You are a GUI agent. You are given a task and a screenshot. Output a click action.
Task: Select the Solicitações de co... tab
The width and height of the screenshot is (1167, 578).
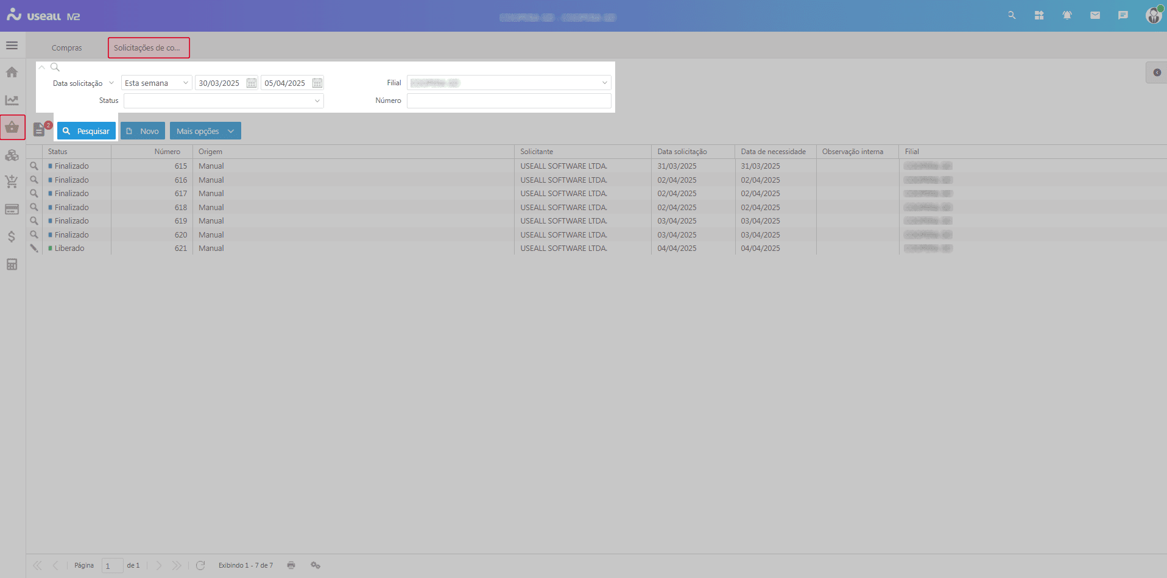[x=148, y=48]
